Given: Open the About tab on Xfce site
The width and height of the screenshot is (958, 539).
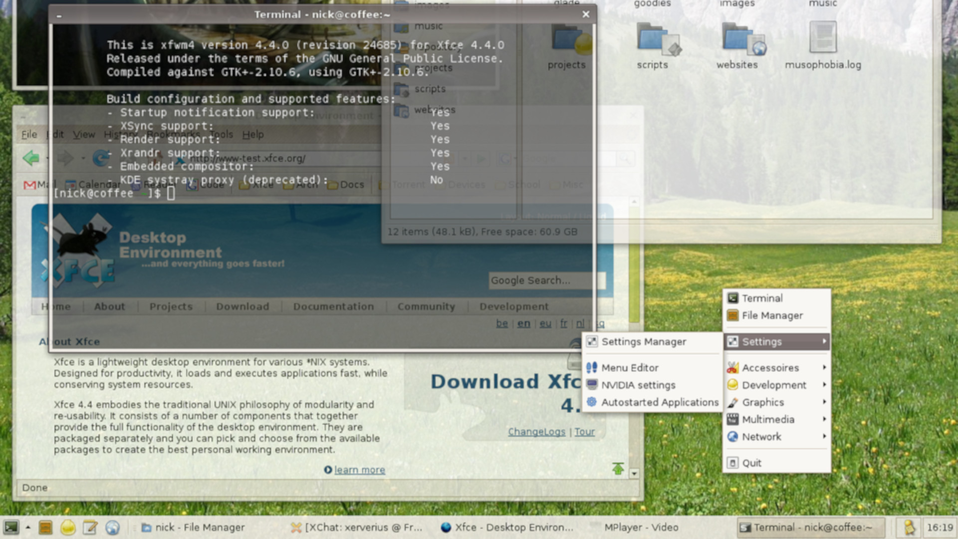Looking at the screenshot, I should [109, 306].
